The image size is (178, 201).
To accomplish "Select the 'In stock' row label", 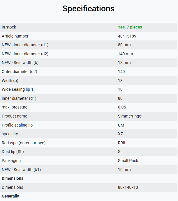I will pyautogui.click(x=9, y=27).
